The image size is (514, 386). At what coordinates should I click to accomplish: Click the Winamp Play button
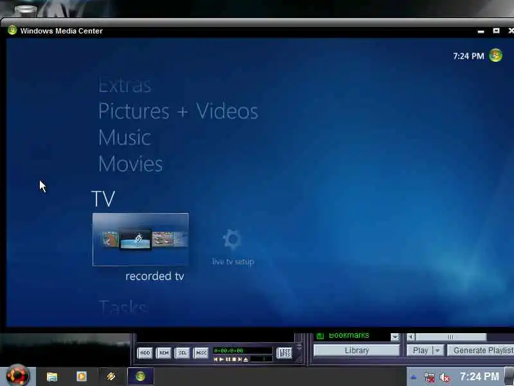pos(420,350)
